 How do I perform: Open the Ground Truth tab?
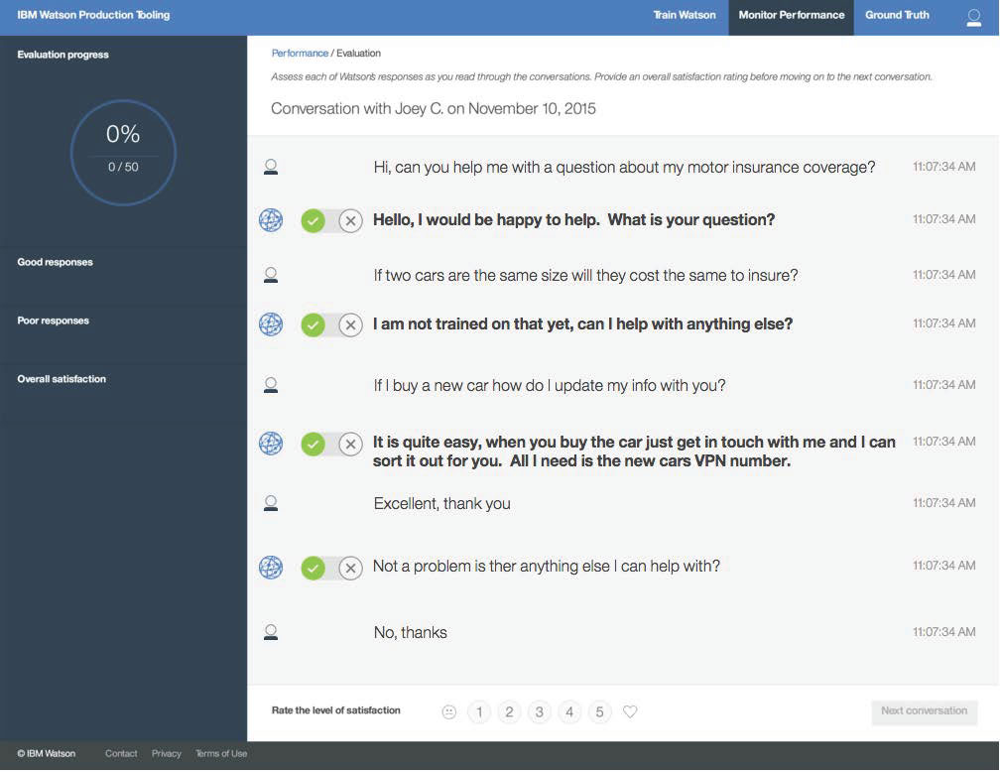[x=897, y=15]
